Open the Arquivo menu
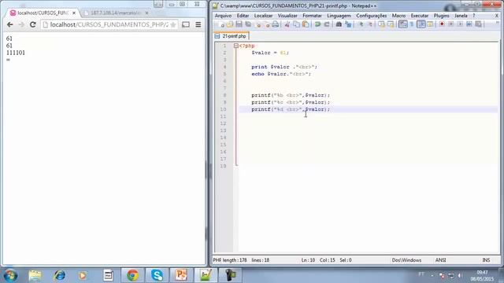Image resolution: width=504 pixels, height=283 pixels. click(x=223, y=16)
